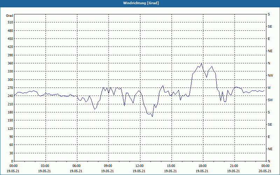This screenshot has width=280, height=175.
Task: Click the NW compass label
Action: tap(270, 76)
